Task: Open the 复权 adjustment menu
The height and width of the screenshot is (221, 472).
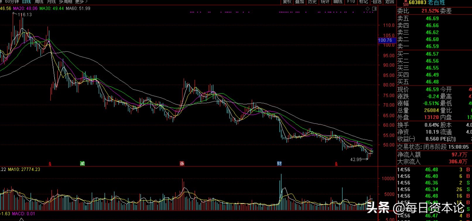Action: 287,2
